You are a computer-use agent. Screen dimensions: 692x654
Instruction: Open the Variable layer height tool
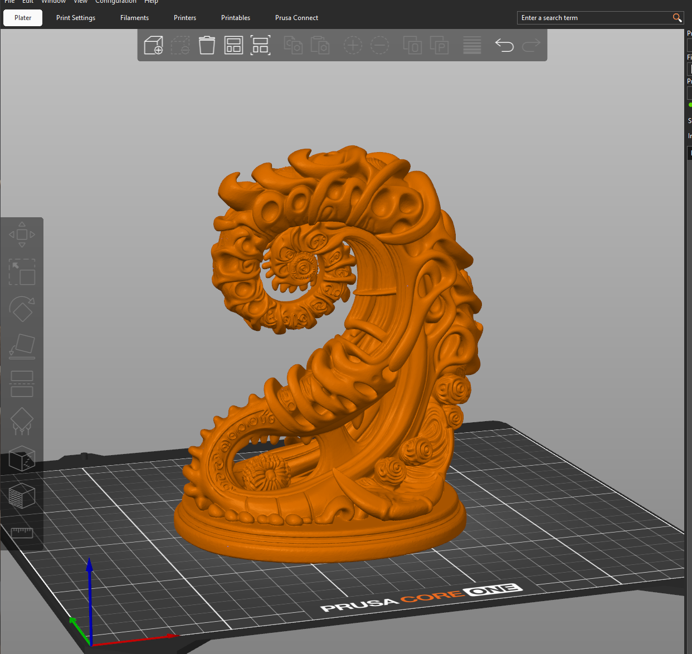[x=472, y=45]
